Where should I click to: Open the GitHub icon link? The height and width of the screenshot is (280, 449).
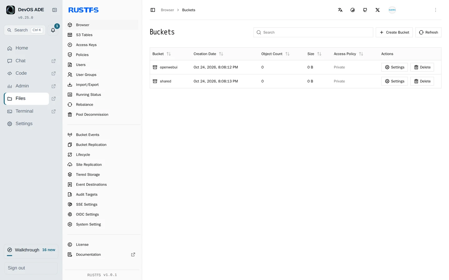pos(365,10)
